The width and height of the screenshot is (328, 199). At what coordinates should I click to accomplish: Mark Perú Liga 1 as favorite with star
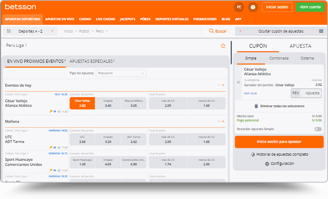tap(223, 45)
